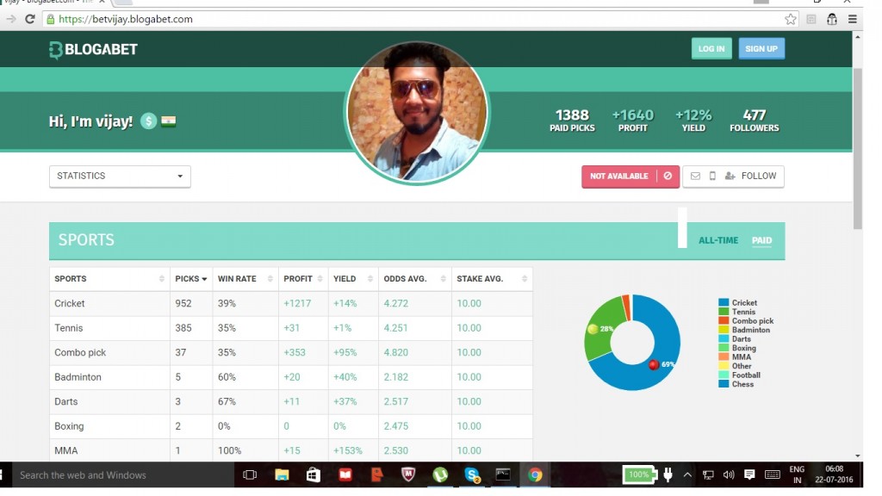This screenshot has width=882, height=496.
Task: Sort the table by the PROFIT column header
Action: click(303, 279)
